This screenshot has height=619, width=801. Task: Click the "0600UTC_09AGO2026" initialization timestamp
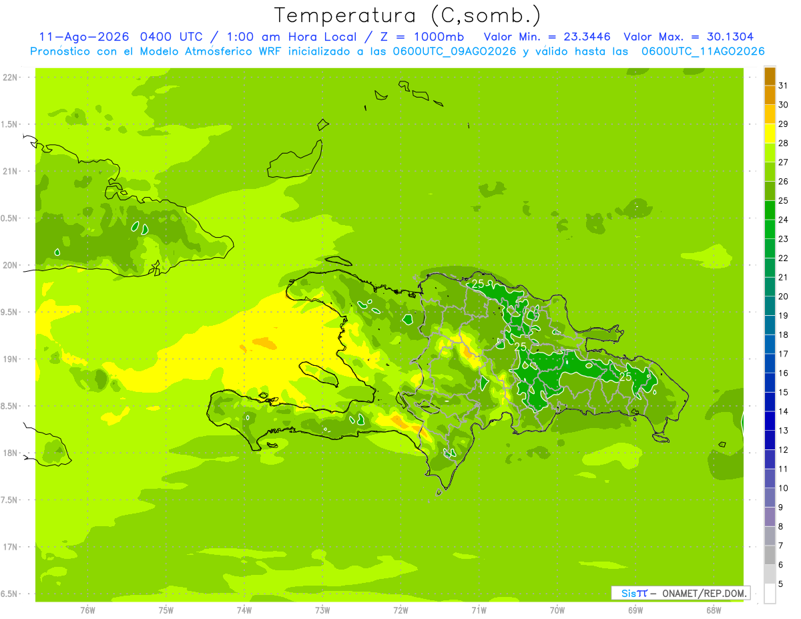point(455,51)
